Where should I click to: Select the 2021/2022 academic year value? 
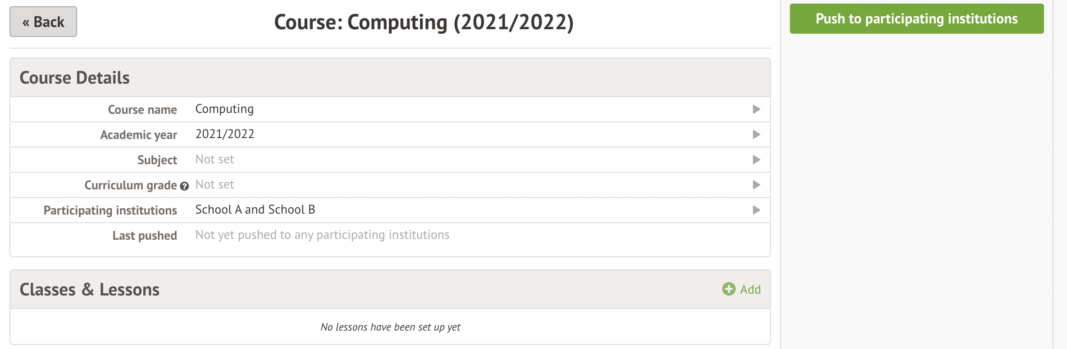coord(224,134)
